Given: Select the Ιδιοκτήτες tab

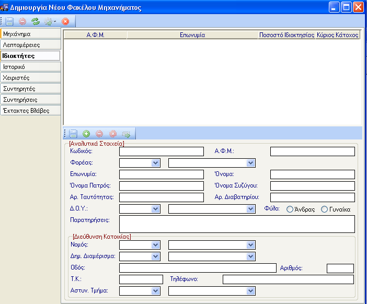Looking at the screenshot, I should coord(31,56).
